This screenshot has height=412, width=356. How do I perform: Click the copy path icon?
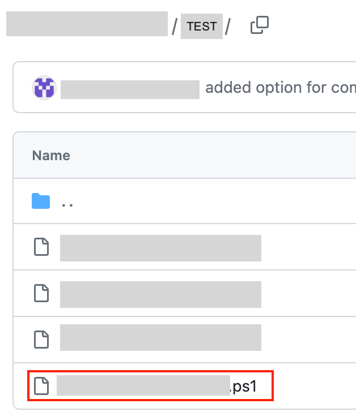(259, 25)
